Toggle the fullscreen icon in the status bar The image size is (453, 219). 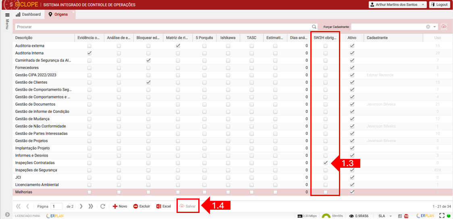tap(441, 215)
